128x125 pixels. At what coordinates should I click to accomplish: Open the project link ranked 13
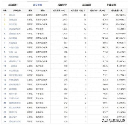pyautogui.click(x=14, y=71)
